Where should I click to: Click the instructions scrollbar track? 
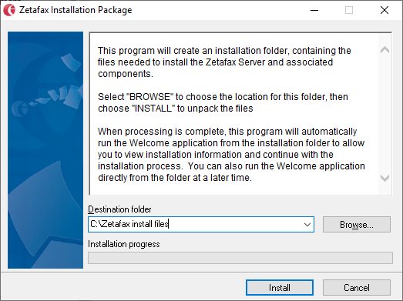[x=385, y=113]
